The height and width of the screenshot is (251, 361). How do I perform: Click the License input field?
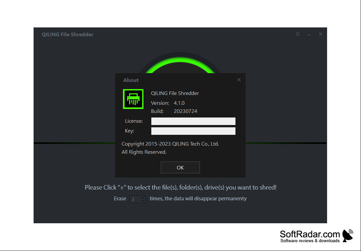click(x=193, y=121)
